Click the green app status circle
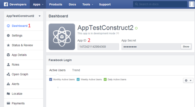This screenshot has height=107, width=195. pyautogui.click(x=136, y=28)
